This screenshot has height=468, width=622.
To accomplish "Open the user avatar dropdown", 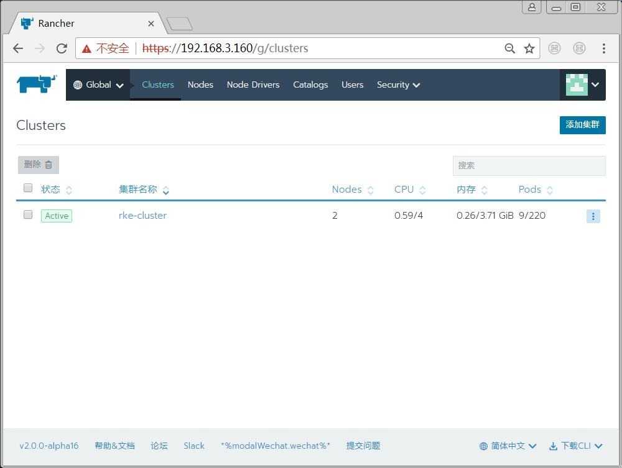I will click(582, 85).
